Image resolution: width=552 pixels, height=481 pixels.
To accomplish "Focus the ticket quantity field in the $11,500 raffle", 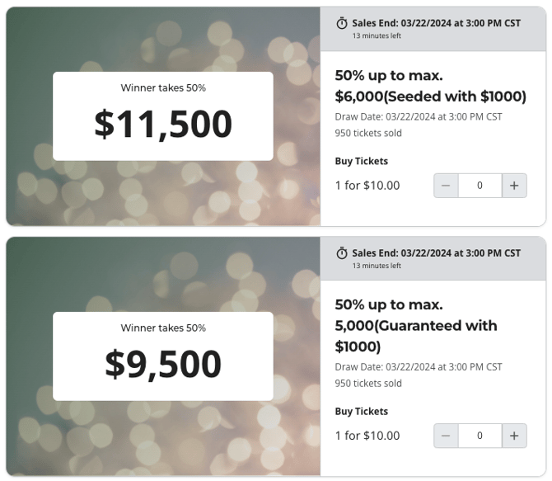I will (x=480, y=186).
